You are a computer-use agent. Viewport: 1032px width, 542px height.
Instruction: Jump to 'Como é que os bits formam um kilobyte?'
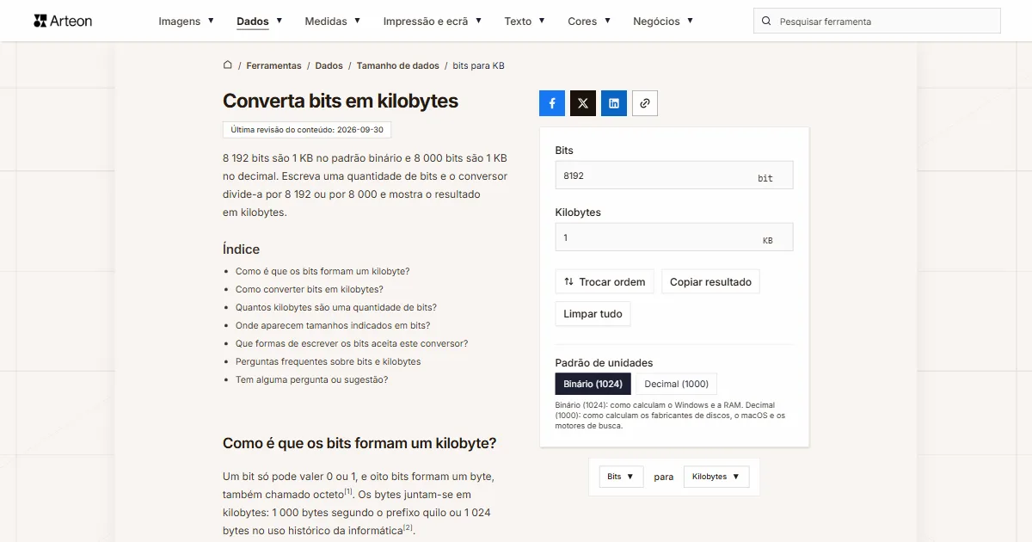(322, 271)
